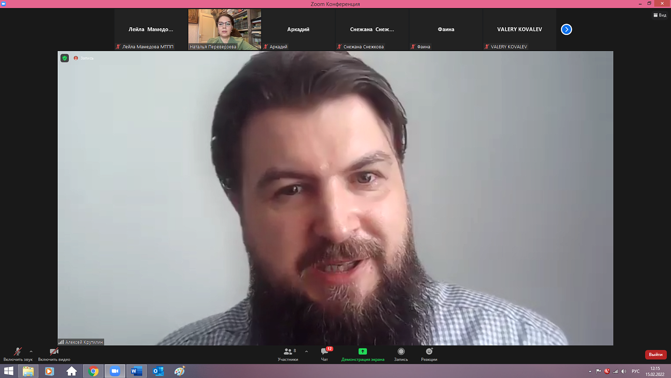Open Google Chrome from the taskbar

(93, 371)
